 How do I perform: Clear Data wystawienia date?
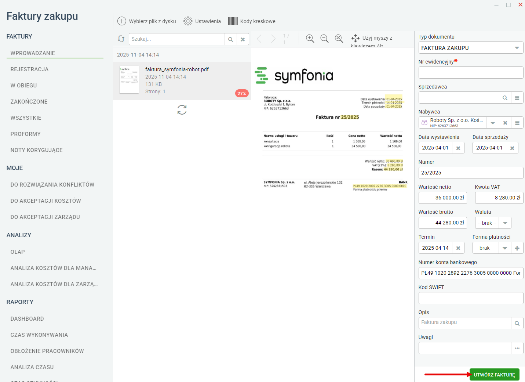(x=458, y=148)
